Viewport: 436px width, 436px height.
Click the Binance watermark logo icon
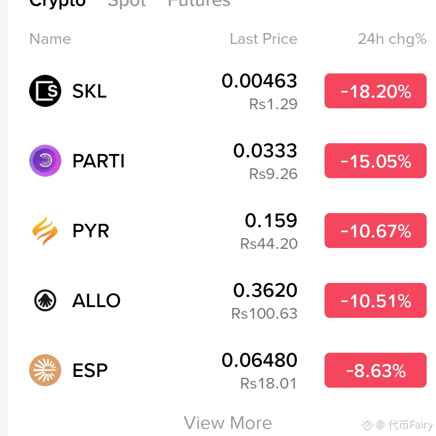[x=368, y=425]
